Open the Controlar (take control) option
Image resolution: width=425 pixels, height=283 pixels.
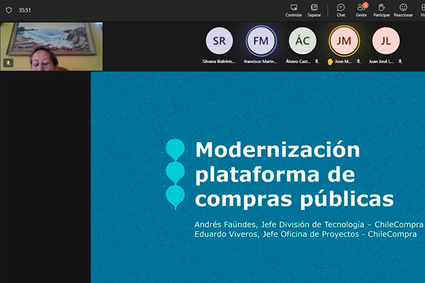(294, 10)
